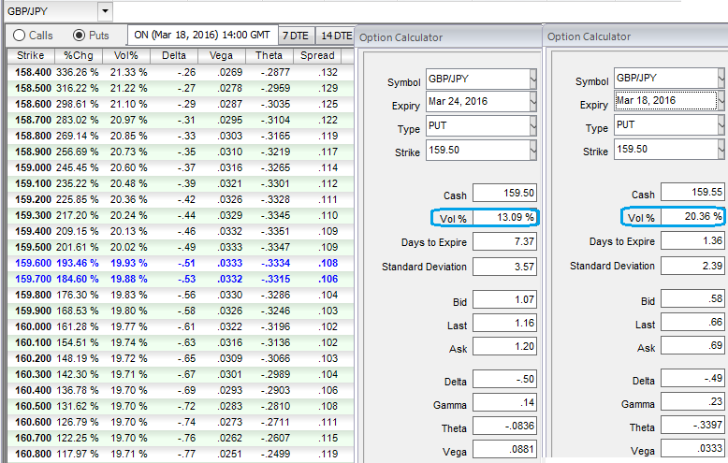Open the Strike dropdown in right Option Calculator

coord(721,151)
